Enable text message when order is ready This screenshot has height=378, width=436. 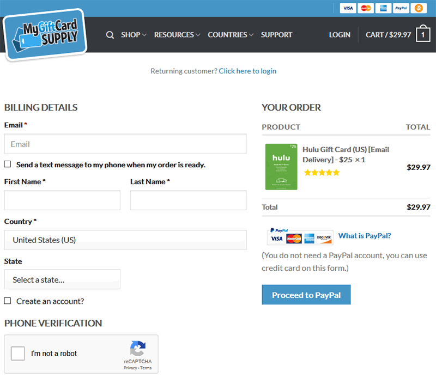pos(8,164)
